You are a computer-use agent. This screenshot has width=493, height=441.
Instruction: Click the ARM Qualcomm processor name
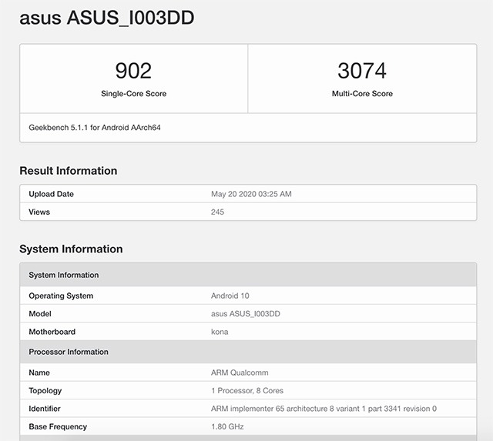click(x=239, y=373)
